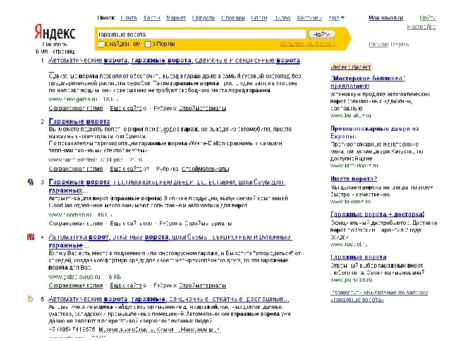Toggle the 'в найденном' checkbox
This screenshot has width=455, height=341.
click(100, 44)
